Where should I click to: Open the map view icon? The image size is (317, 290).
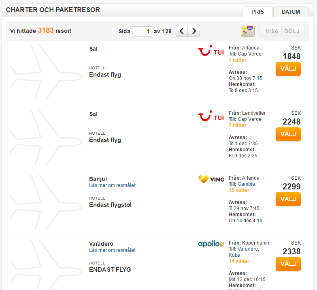click(248, 31)
